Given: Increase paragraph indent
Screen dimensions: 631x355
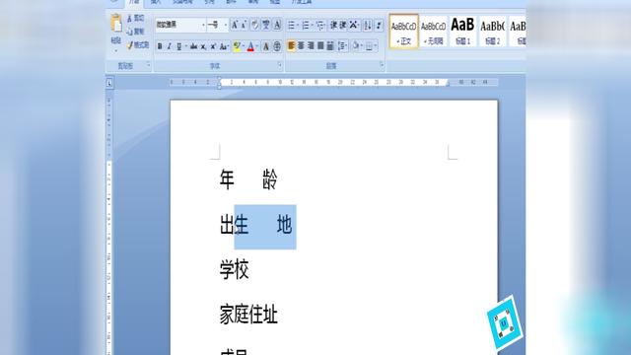Looking at the screenshot, I should pyautogui.click(x=343, y=26).
